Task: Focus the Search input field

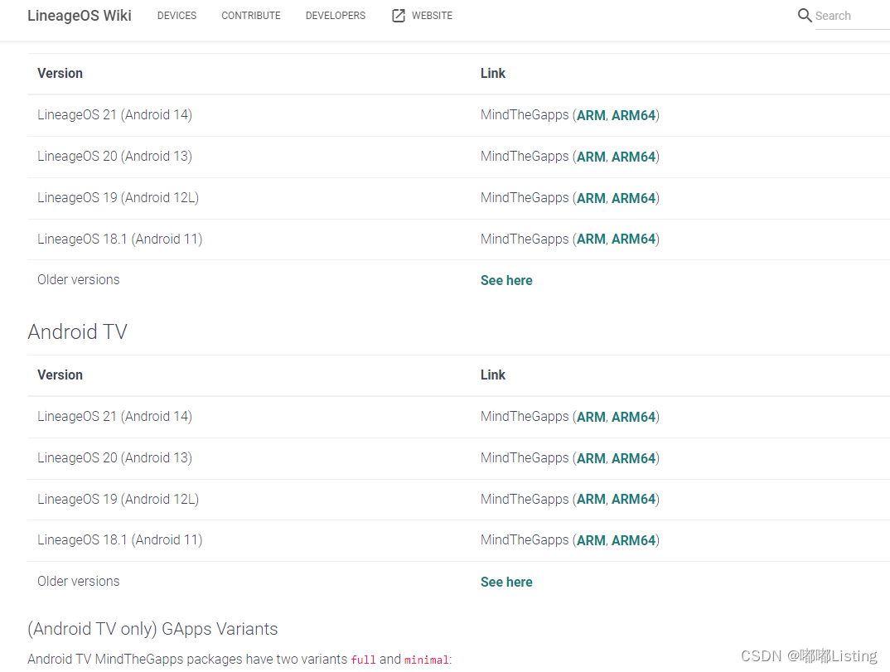Action: (x=852, y=16)
